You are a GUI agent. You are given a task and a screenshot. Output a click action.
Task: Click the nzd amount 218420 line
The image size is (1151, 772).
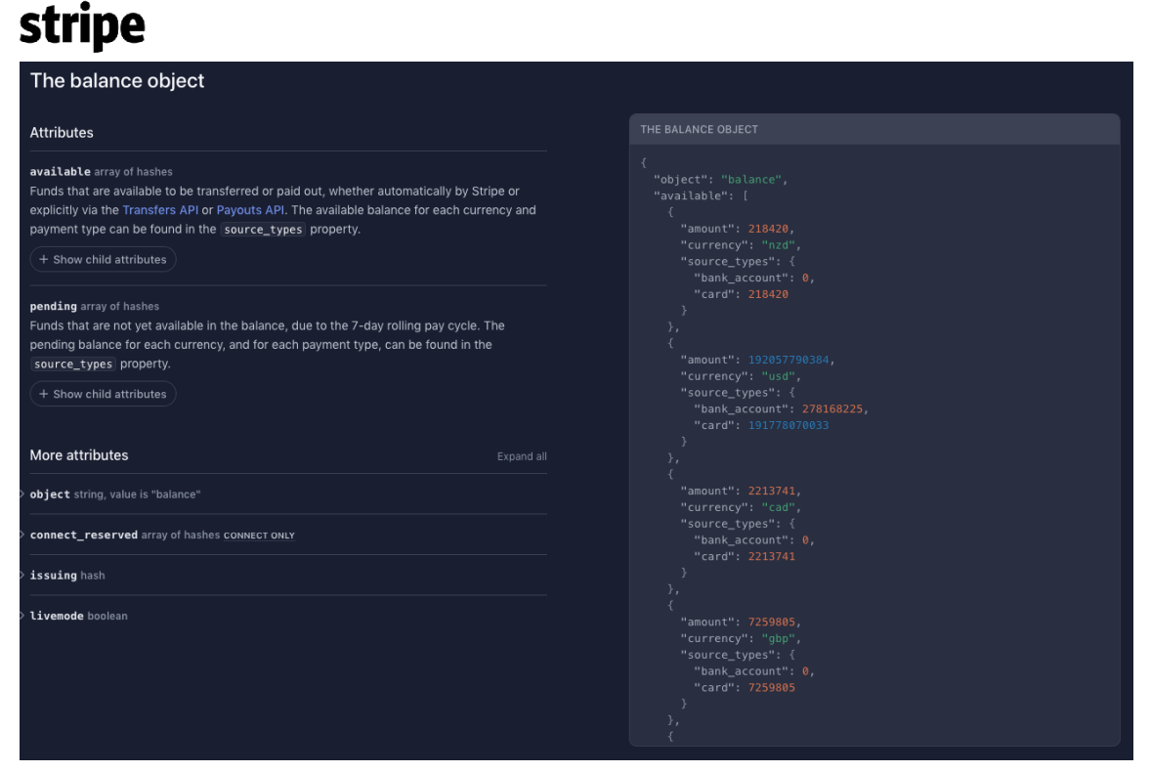(737, 229)
